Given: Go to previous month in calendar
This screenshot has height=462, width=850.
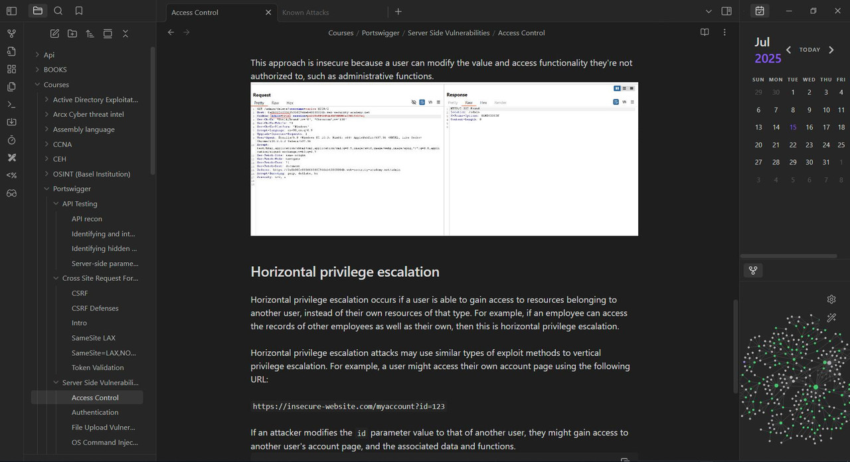Looking at the screenshot, I should (x=788, y=50).
